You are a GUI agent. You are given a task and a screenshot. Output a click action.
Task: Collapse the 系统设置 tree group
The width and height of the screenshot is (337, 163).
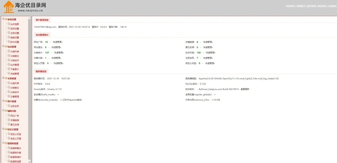3,19
